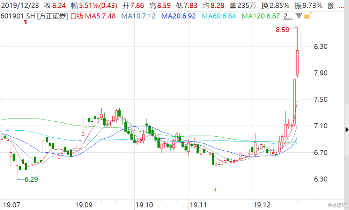This screenshot has width=349, height=210.
Task: Open the gray triangle indicator dropdown
Action: (x=299, y=16)
